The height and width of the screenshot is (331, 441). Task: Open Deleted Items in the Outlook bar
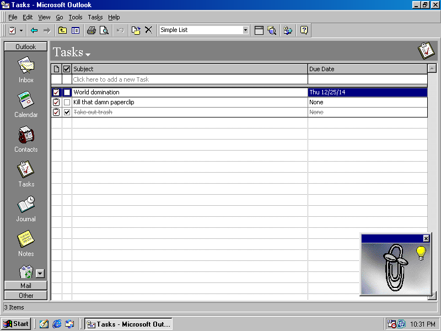[x=26, y=271]
